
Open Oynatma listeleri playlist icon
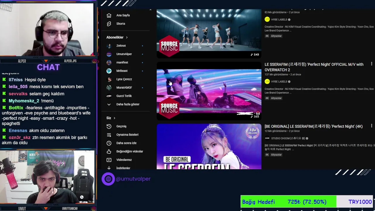[x=109, y=135]
